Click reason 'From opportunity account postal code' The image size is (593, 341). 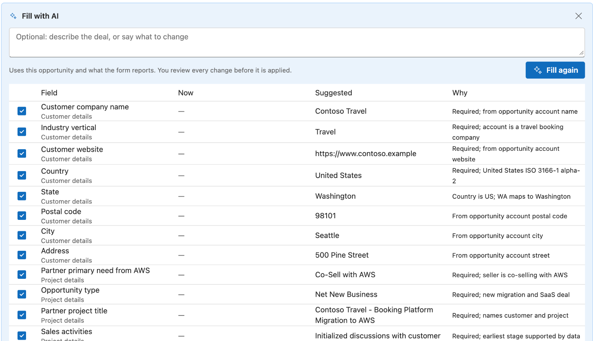tap(510, 216)
